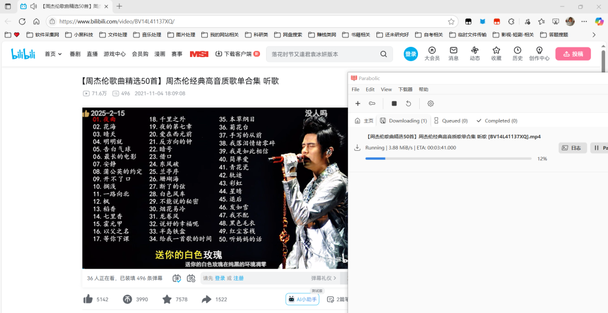Click the bilibili logo

pos(23,54)
